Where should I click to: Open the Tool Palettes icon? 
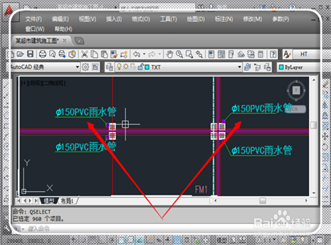231,54
